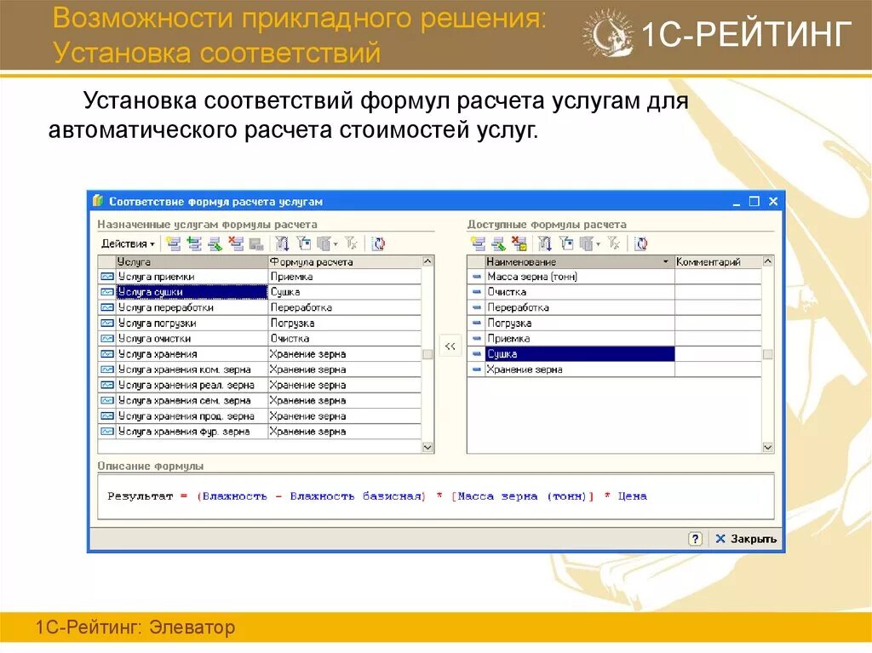Screen dimensions: 872x653
Task: Add new item in available formulas toolbar
Action: [478, 243]
